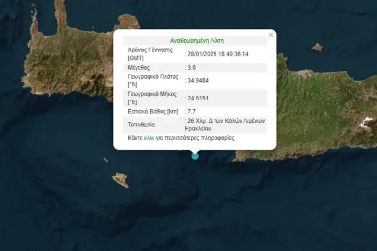Close the earthquake info popup
Image resolution: width=377 pixels, height=251 pixels.
tap(271, 35)
